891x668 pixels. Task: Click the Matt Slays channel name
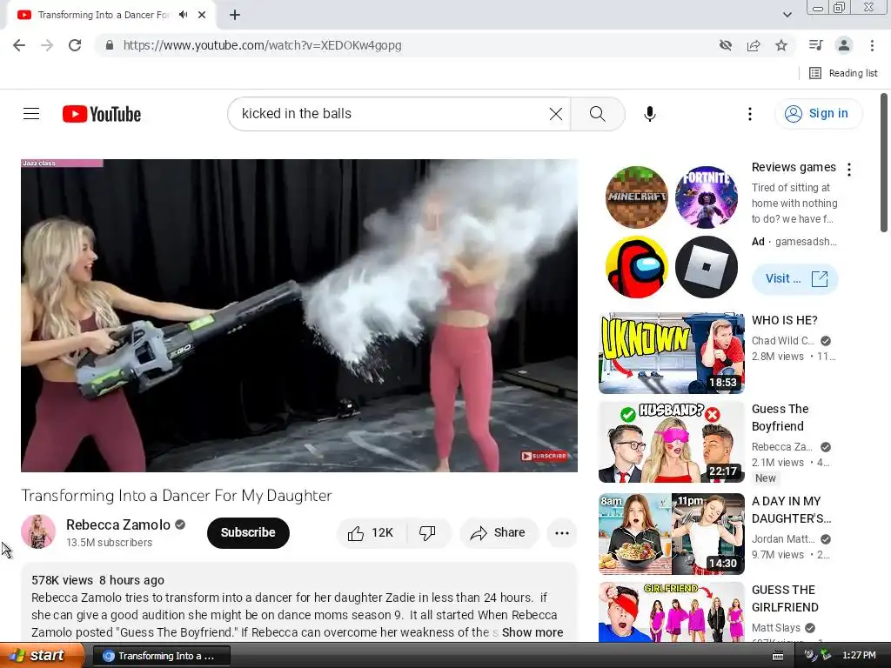pos(775,628)
